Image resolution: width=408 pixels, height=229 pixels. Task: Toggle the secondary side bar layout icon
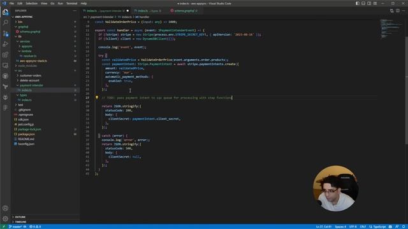tap(369, 3)
